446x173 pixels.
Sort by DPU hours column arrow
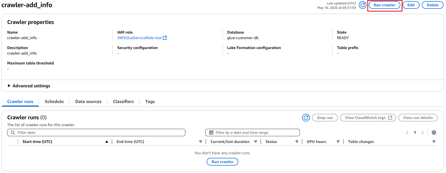338,142
